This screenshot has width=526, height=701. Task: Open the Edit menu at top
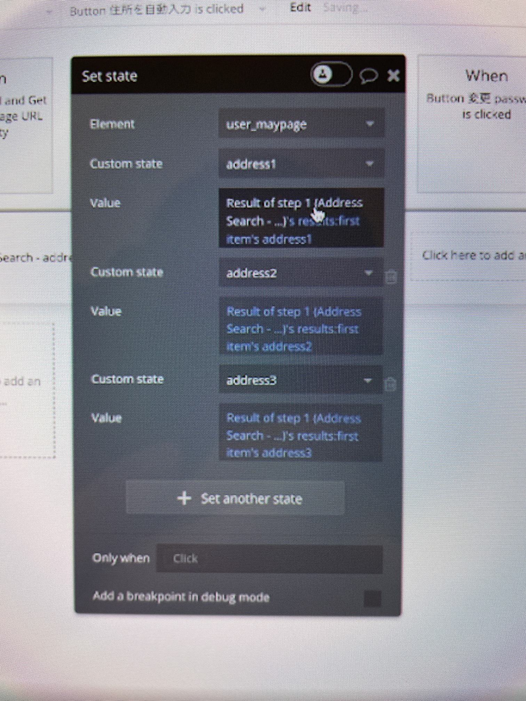coord(300,8)
